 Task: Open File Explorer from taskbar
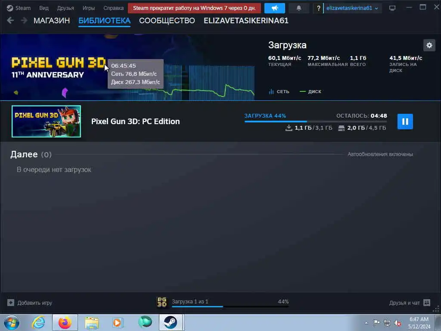pos(92,323)
